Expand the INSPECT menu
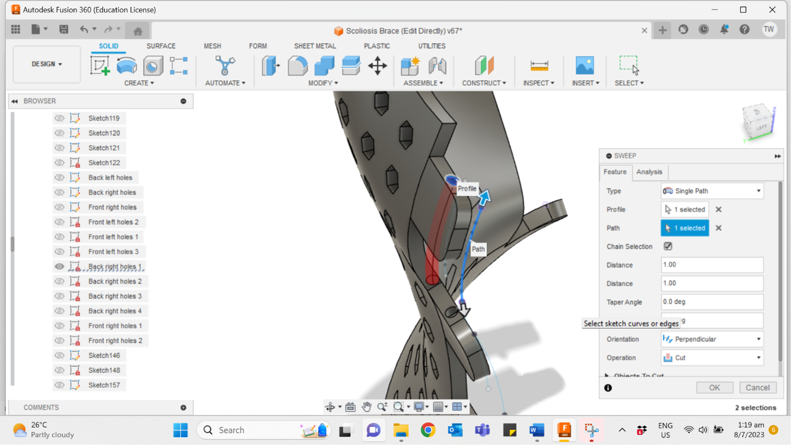The width and height of the screenshot is (793, 447). pos(539,83)
